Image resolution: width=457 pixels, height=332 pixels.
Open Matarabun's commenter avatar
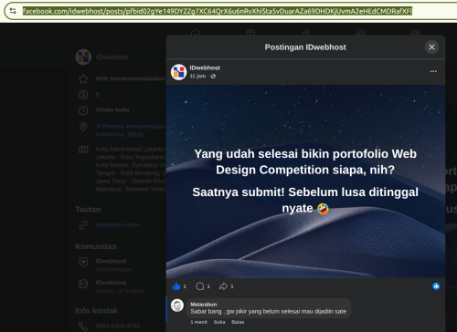(177, 306)
